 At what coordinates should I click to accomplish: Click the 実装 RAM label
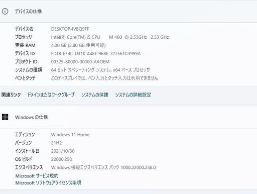pos(25,45)
